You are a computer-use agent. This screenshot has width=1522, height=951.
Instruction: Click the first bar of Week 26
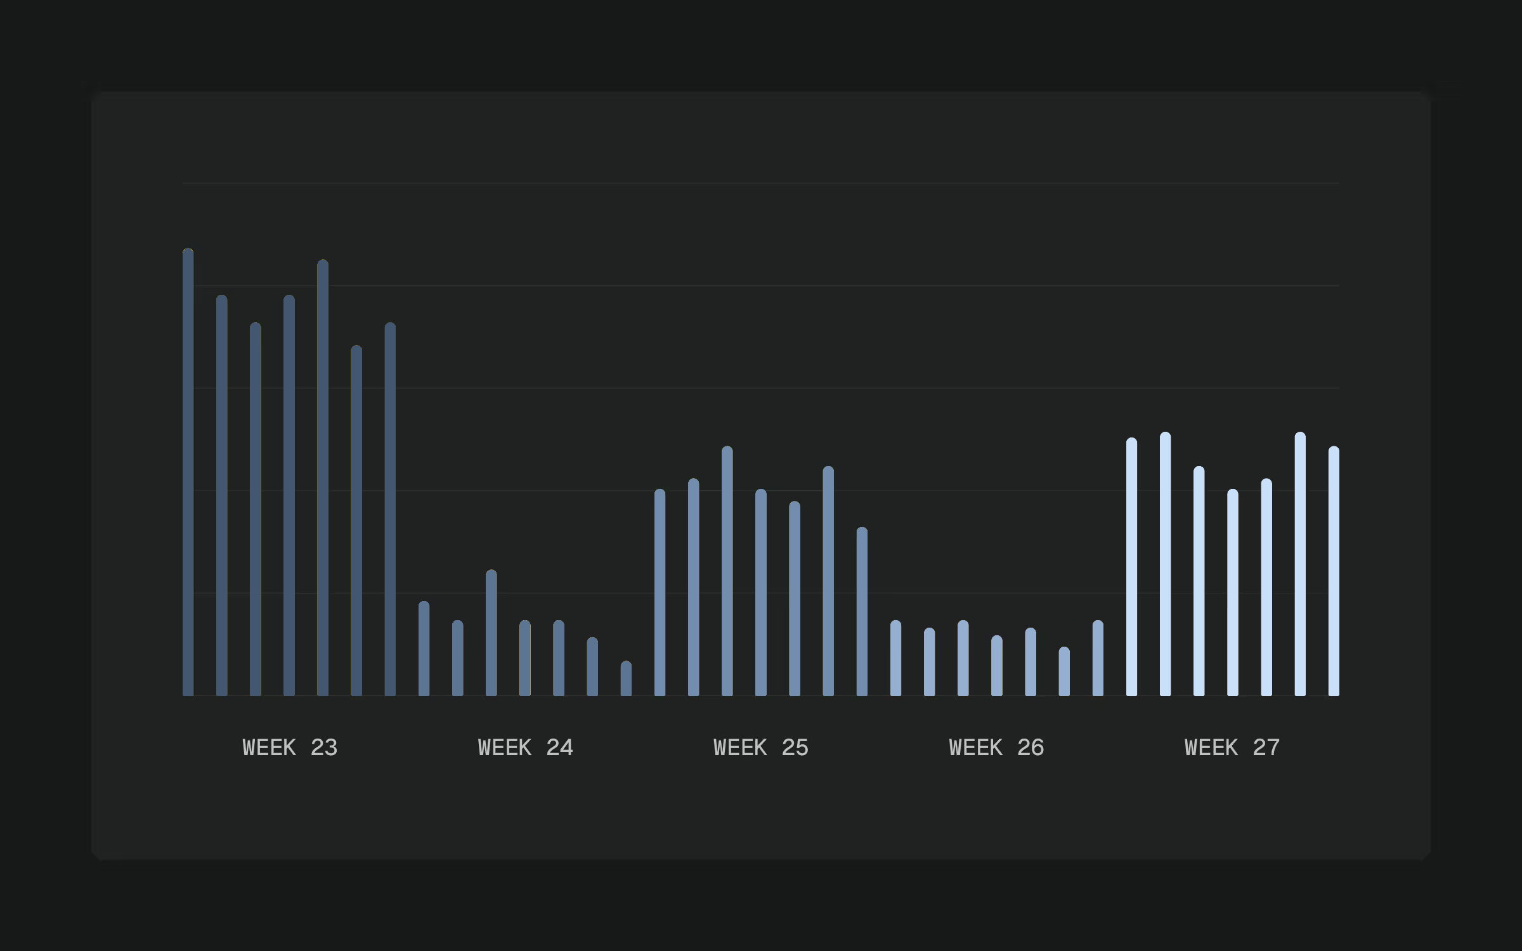(x=895, y=658)
